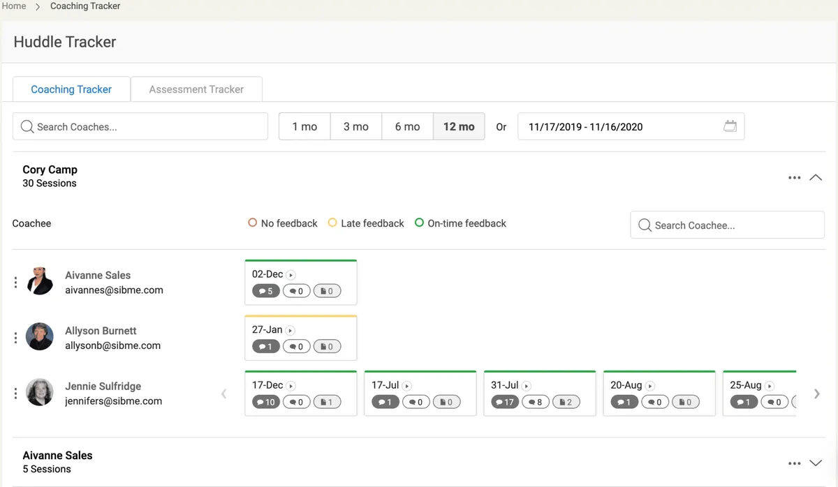Select the 3 mo time range

click(x=356, y=127)
